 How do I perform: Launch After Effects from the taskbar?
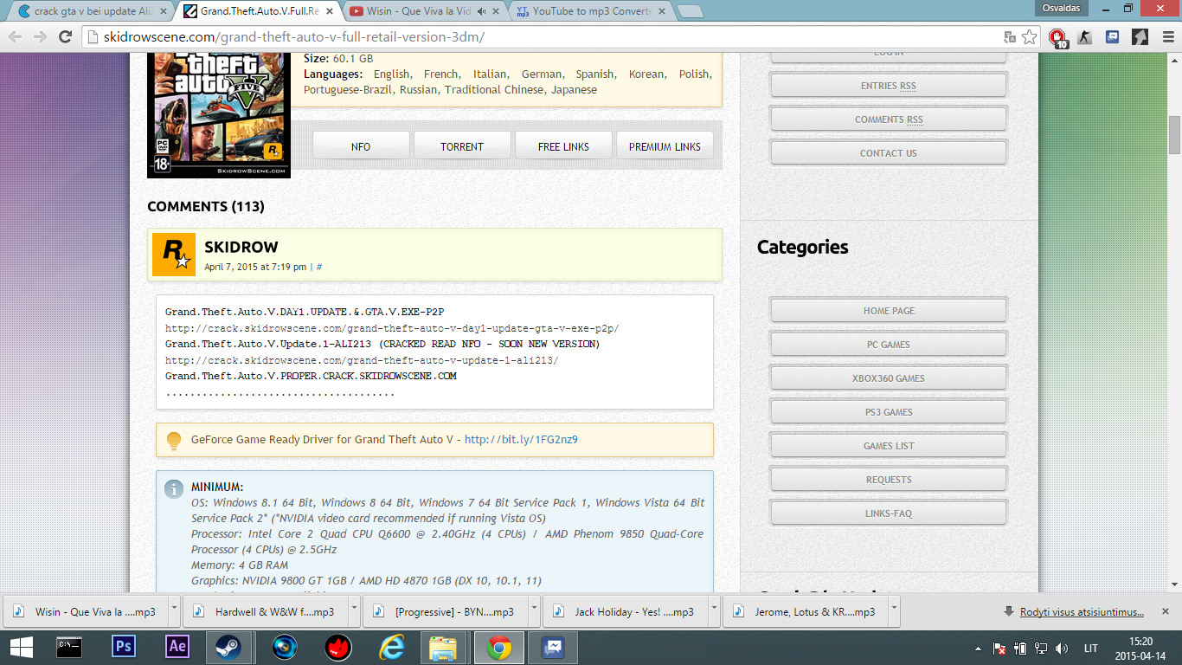177,647
